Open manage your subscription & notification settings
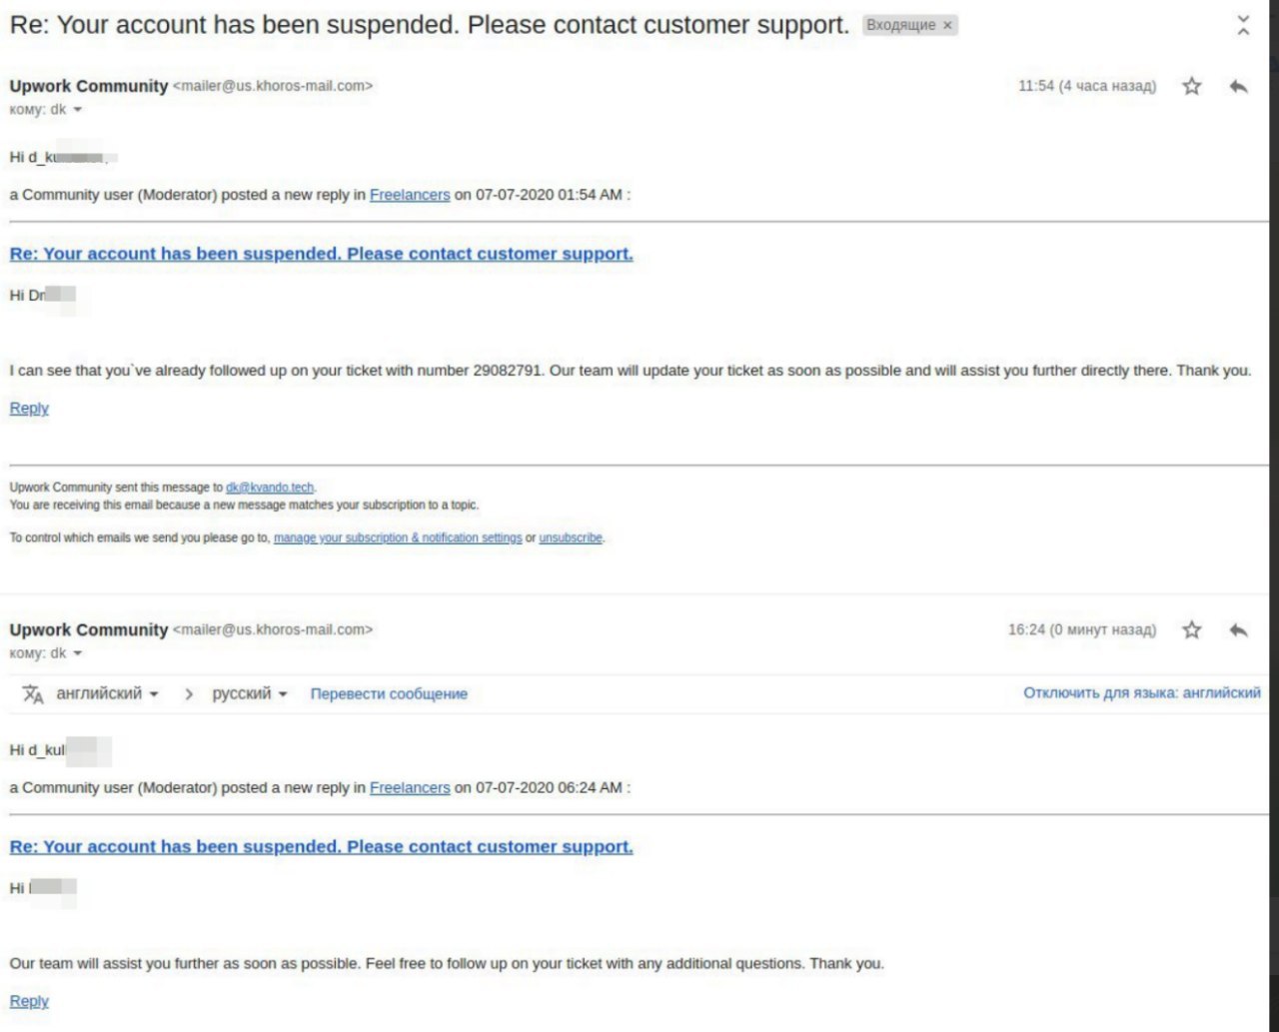 (398, 537)
